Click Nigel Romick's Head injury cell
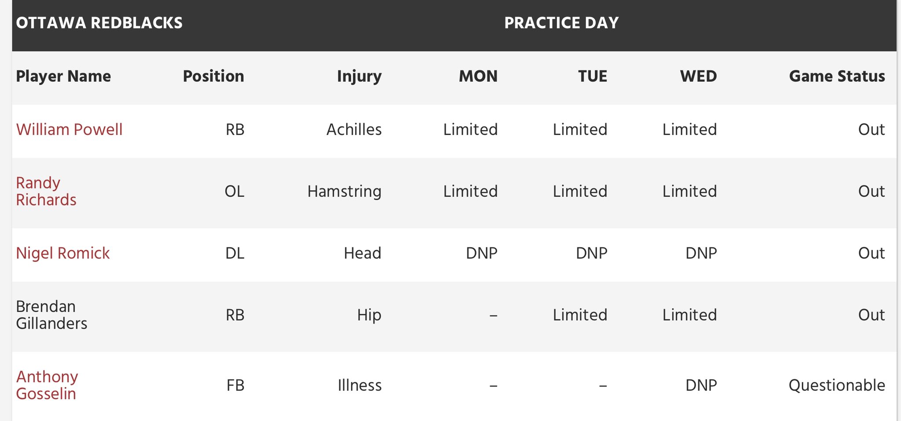 pos(363,253)
